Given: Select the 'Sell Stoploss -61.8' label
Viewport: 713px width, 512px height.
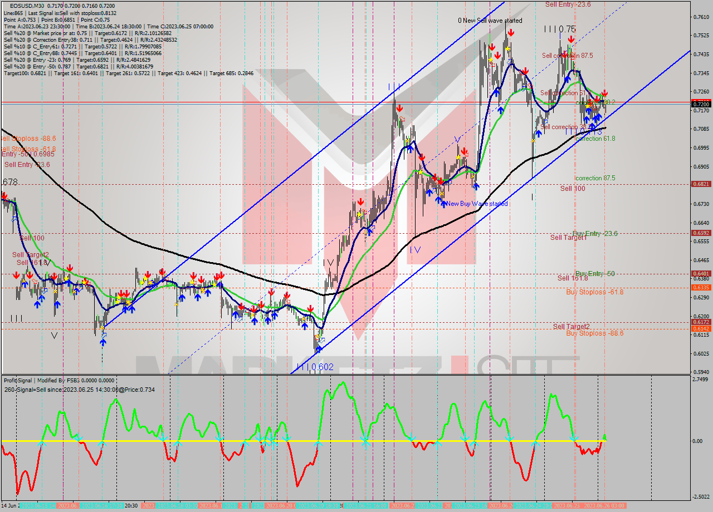Looking at the screenshot, I should coord(28,149).
